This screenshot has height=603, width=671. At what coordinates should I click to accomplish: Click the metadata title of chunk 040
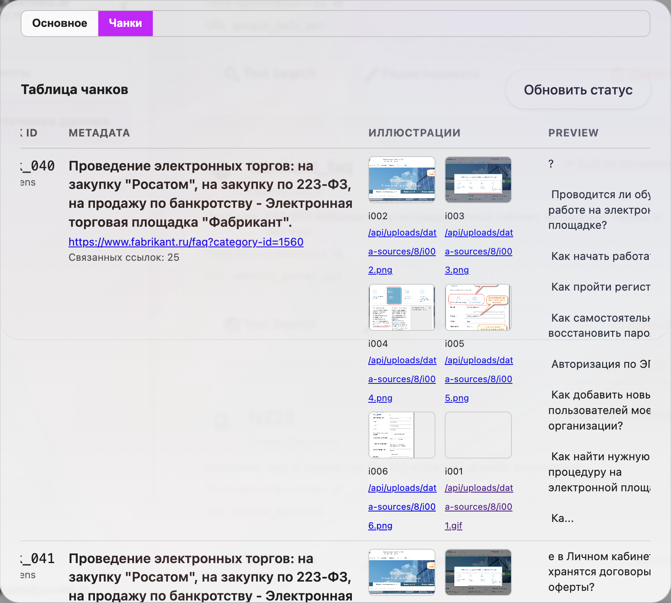[210, 194]
